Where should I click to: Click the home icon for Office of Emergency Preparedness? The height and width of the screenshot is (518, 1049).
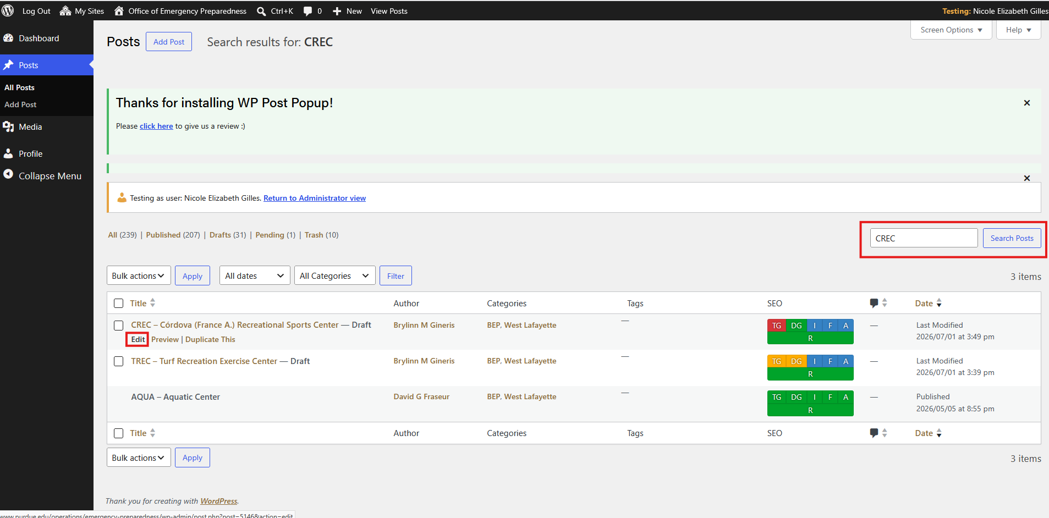coord(119,10)
